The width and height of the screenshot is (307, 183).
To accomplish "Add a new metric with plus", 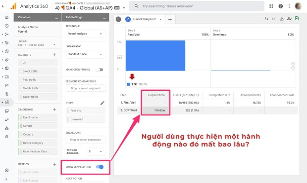I will 54,164.
